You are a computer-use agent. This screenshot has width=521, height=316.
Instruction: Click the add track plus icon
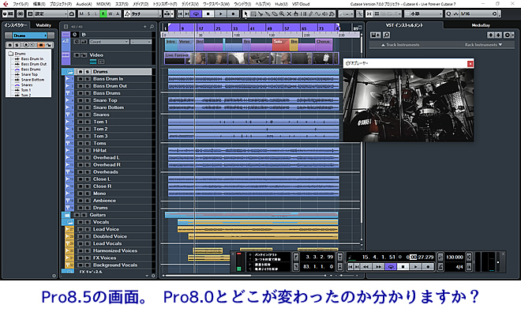point(145,27)
